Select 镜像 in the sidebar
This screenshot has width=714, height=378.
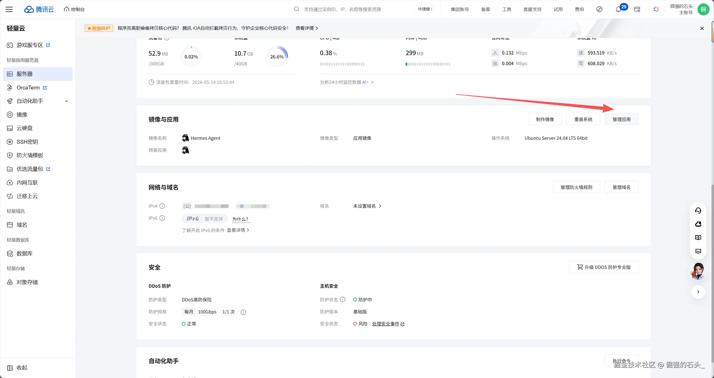point(22,115)
